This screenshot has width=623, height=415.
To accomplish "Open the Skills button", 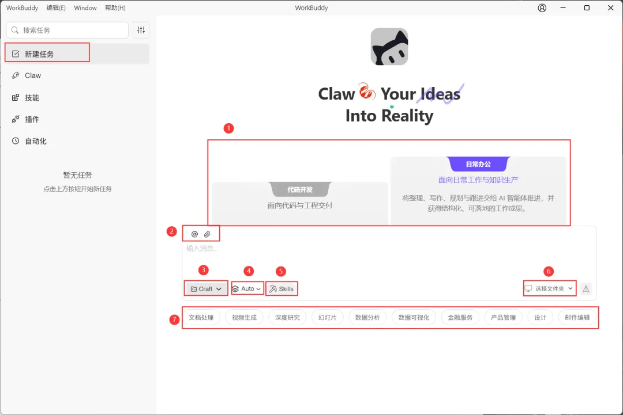I will point(282,289).
